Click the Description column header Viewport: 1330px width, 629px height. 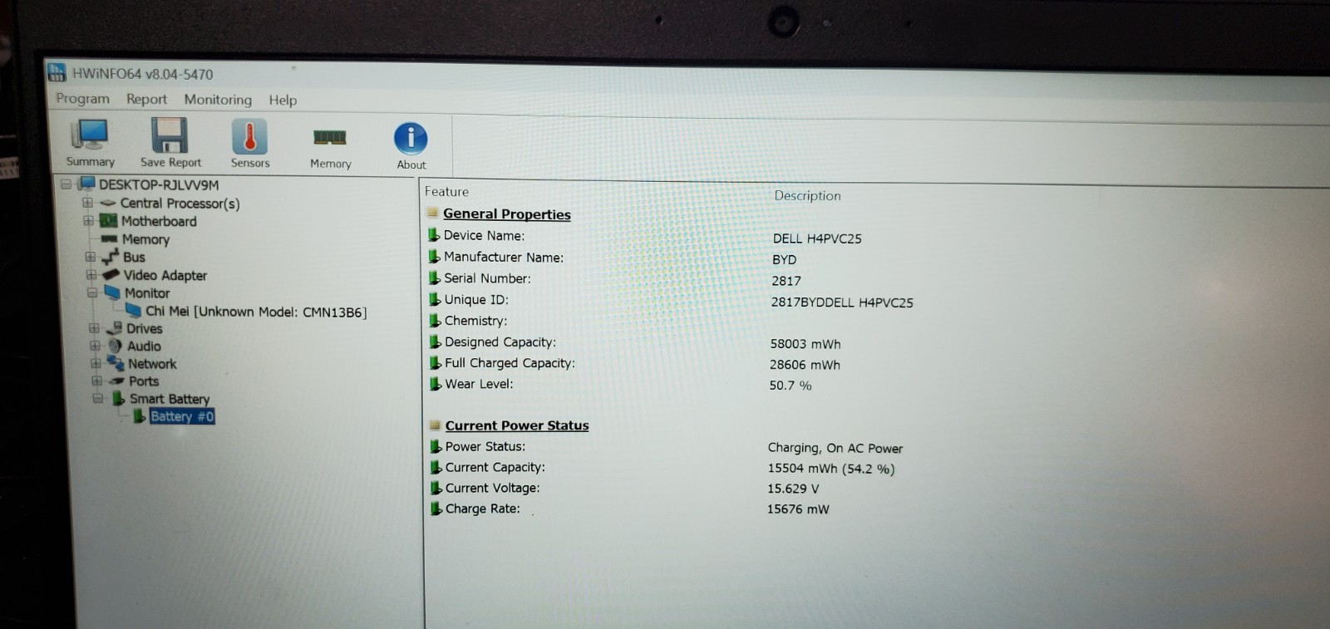[807, 195]
